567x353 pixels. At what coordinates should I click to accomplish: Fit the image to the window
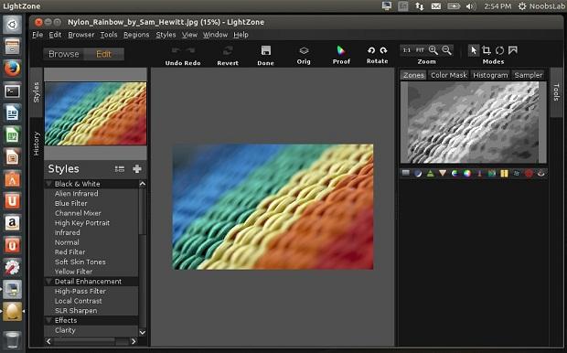[420, 50]
